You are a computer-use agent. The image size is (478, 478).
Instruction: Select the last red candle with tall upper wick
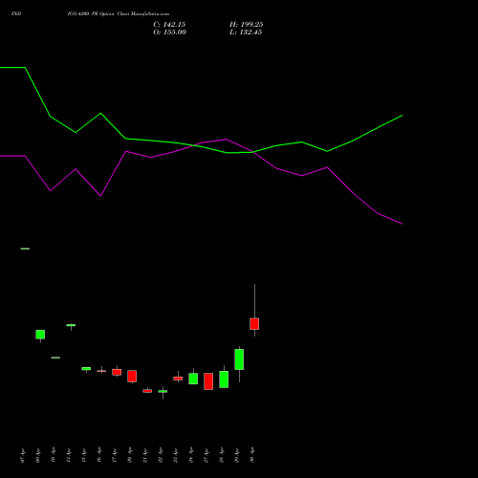coord(254,323)
